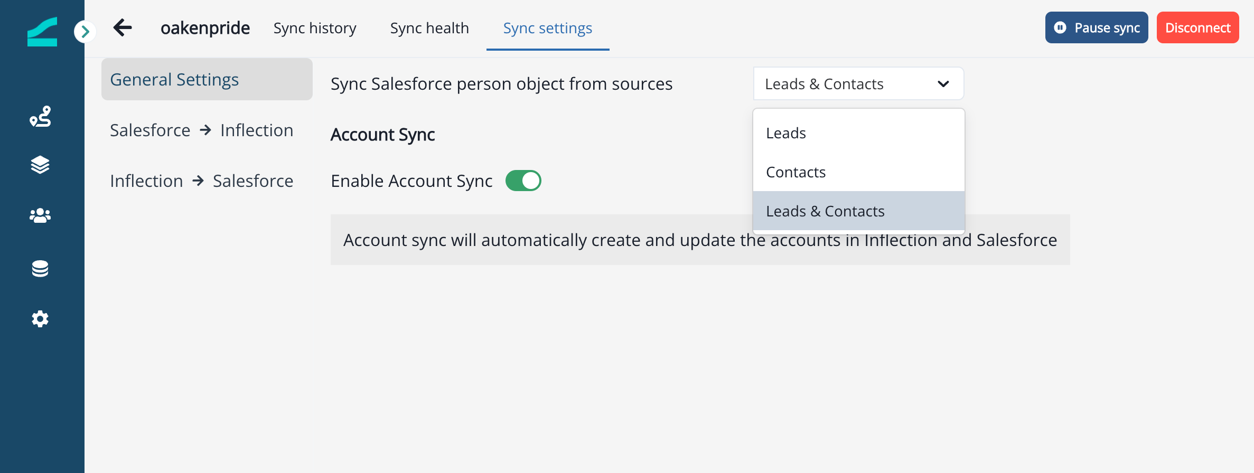This screenshot has width=1254, height=473.
Task: Open the layers stack icon in the sidebar
Action: pyautogui.click(x=41, y=165)
